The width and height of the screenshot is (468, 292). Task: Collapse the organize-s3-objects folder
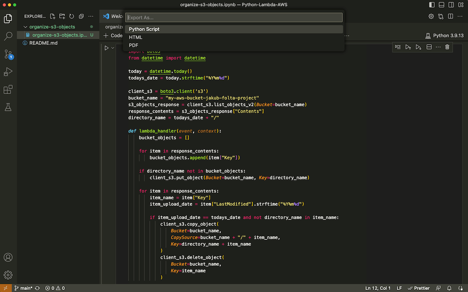[x=26, y=27]
